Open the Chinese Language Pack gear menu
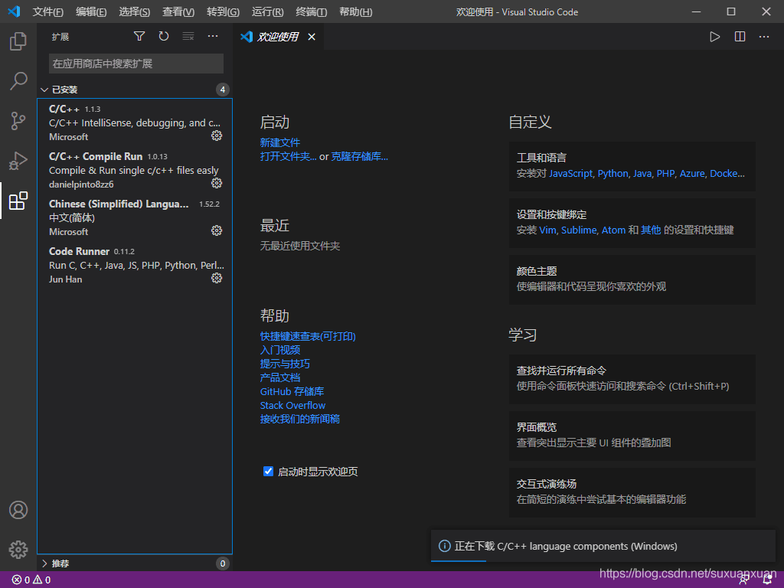 (217, 230)
